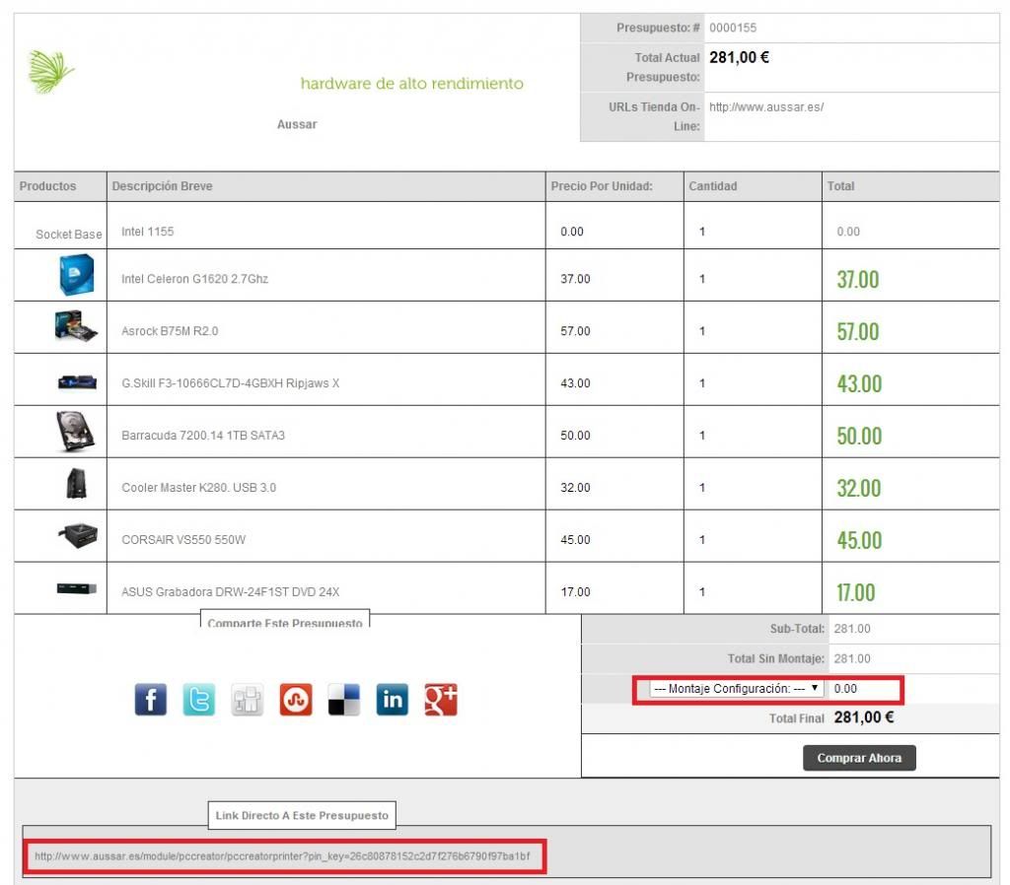Screen dimensions: 1010x885
Task: Click the Intel 1155 socket description
Action: (148, 231)
